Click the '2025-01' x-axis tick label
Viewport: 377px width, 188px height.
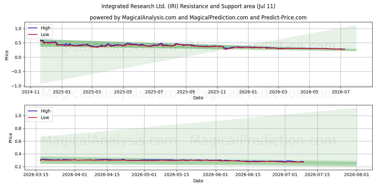tap(62, 92)
